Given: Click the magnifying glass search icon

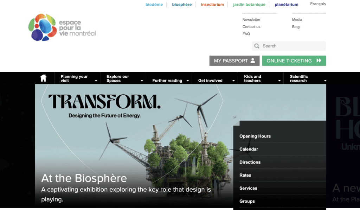Looking at the screenshot, I should [257, 46].
